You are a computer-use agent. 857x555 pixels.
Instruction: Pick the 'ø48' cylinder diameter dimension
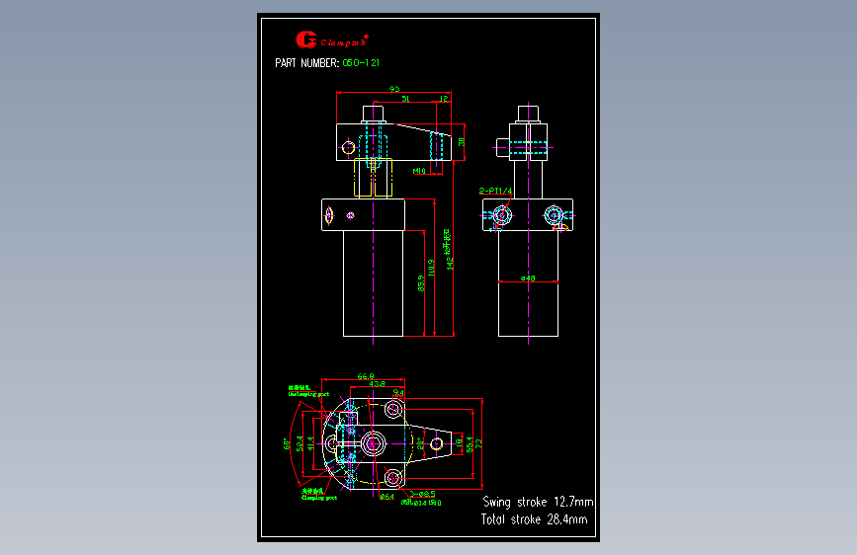pyautogui.click(x=528, y=278)
